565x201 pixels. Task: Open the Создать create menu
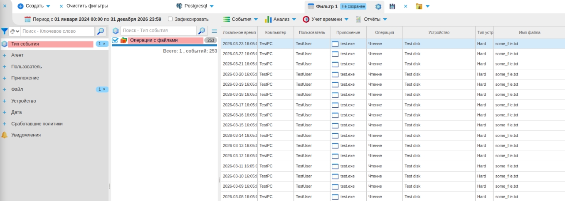(x=34, y=6)
